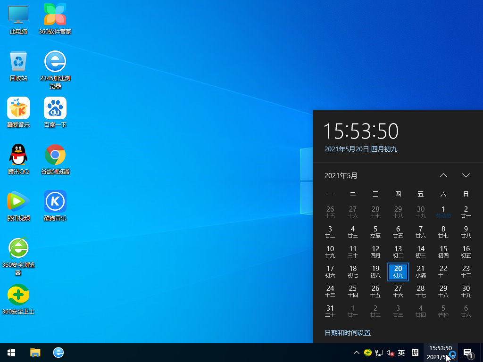Viewport: 483px width, 362px height.
Task: Select 百度一下 desktop icon
Action: pyautogui.click(x=55, y=113)
